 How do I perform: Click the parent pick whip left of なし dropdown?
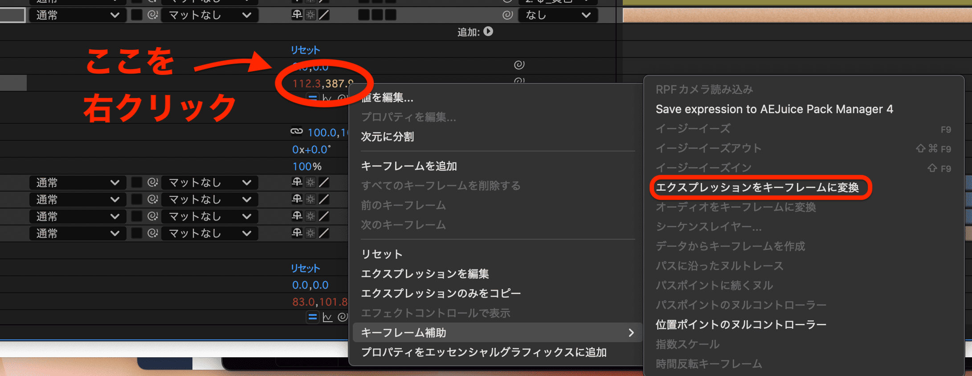pos(507,15)
